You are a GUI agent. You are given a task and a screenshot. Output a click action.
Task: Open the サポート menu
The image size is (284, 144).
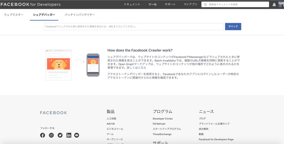(x=170, y=4)
